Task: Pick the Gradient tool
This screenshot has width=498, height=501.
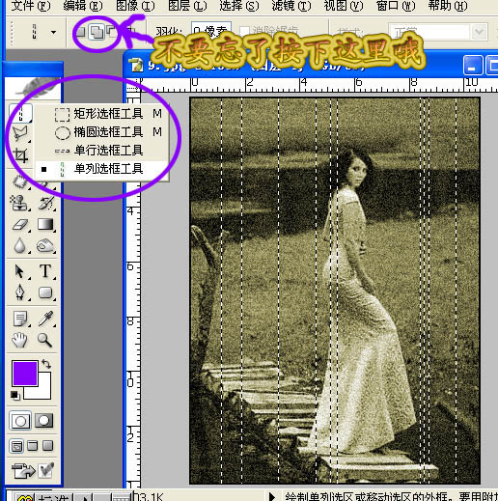Action: point(45,225)
